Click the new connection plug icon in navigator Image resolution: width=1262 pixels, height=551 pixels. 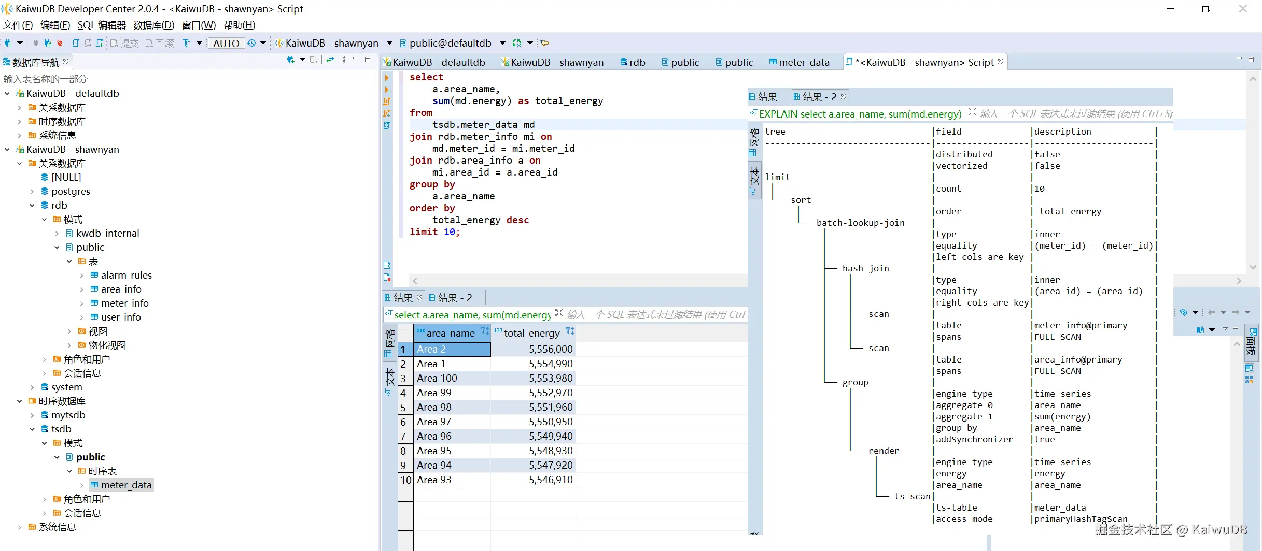[290, 60]
